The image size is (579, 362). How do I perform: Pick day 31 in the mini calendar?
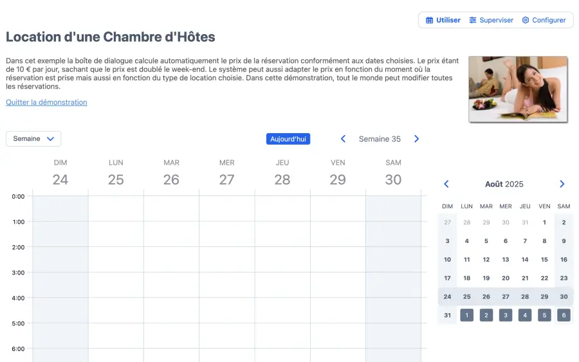tap(447, 315)
